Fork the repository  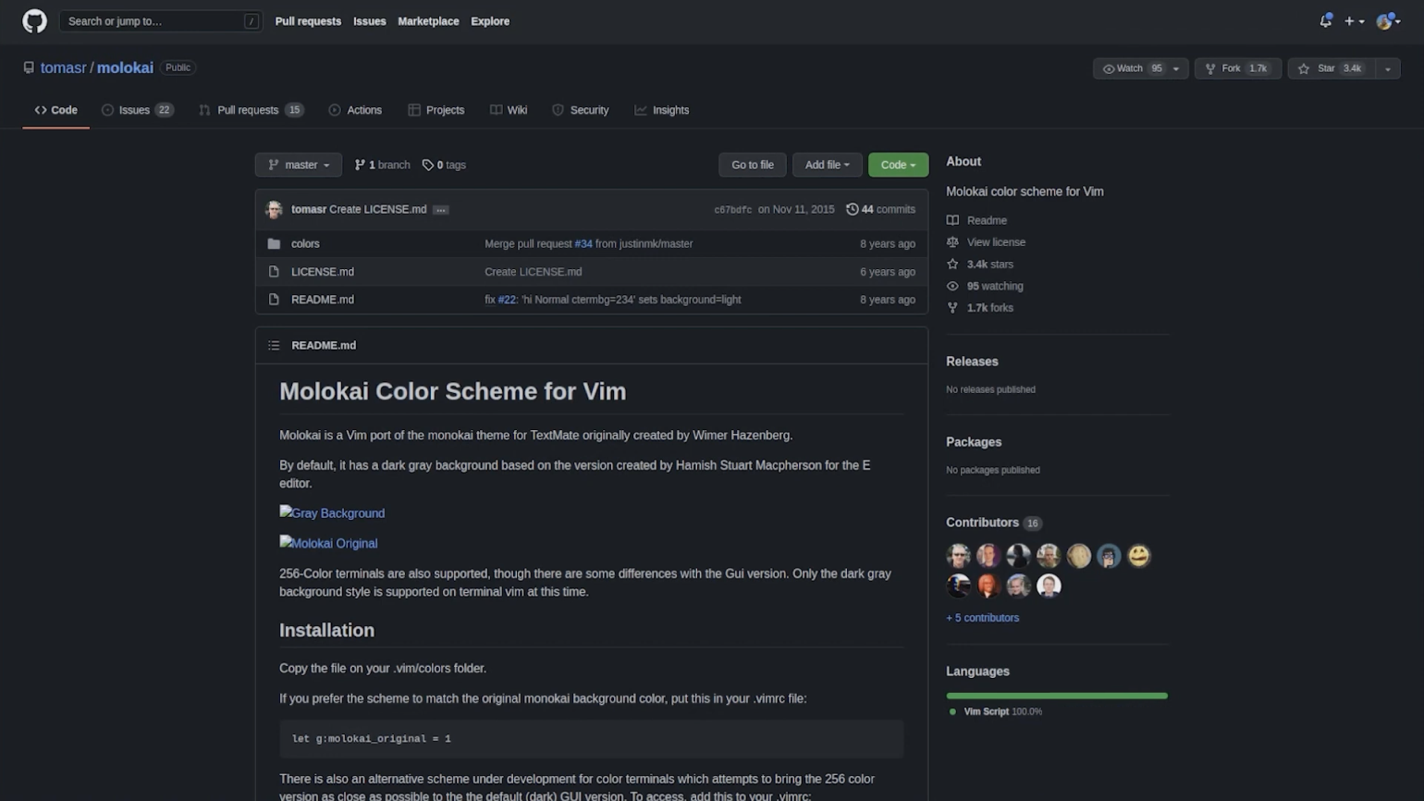1237,68
